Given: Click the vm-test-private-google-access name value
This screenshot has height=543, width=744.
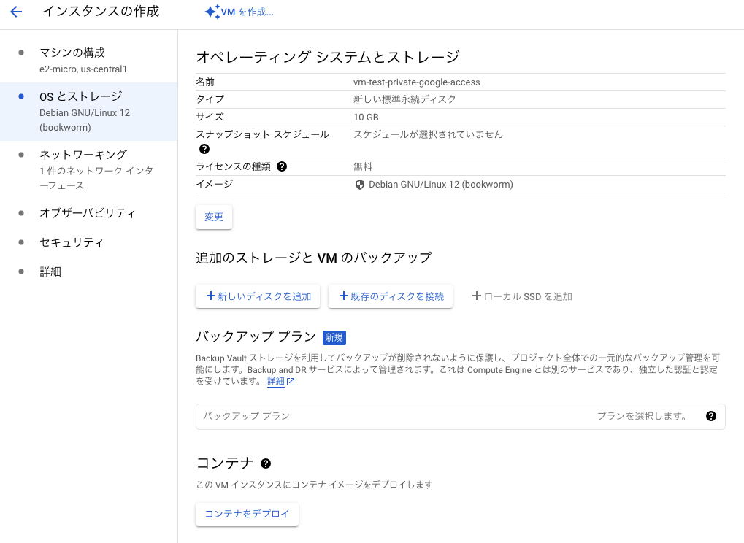Looking at the screenshot, I should [417, 82].
